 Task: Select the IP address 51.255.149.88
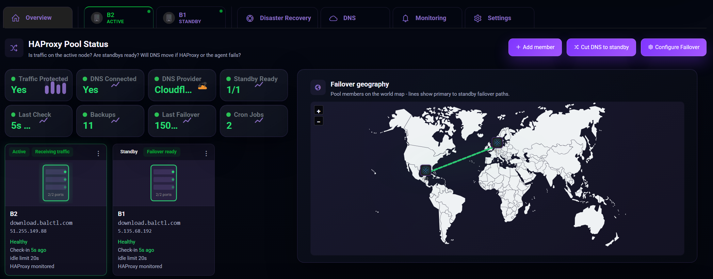(x=28, y=231)
